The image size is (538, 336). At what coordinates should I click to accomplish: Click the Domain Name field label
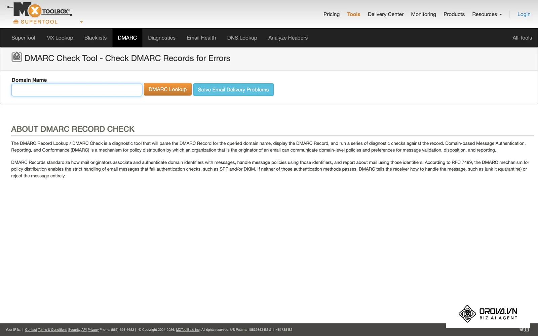(x=29, y=80)
